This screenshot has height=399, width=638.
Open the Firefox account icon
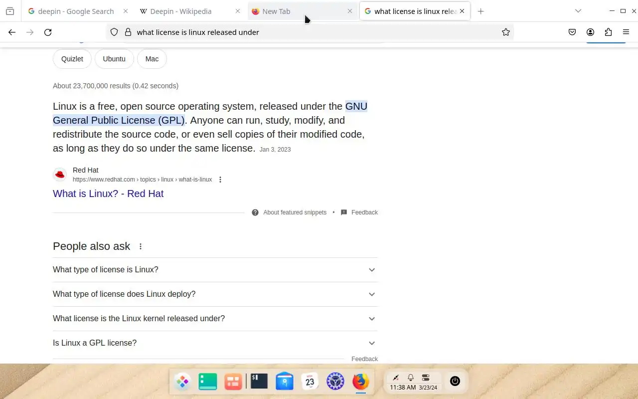pos(590,32)
